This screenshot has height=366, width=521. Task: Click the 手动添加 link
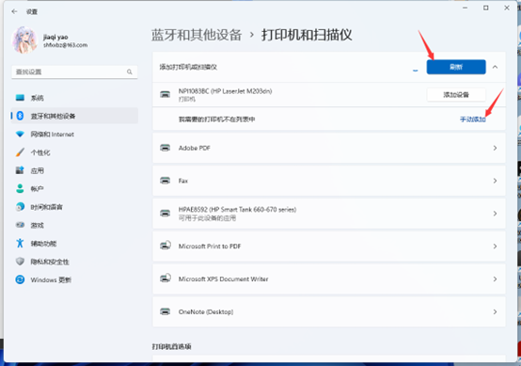pyautogui.click(x=473, y=119)
